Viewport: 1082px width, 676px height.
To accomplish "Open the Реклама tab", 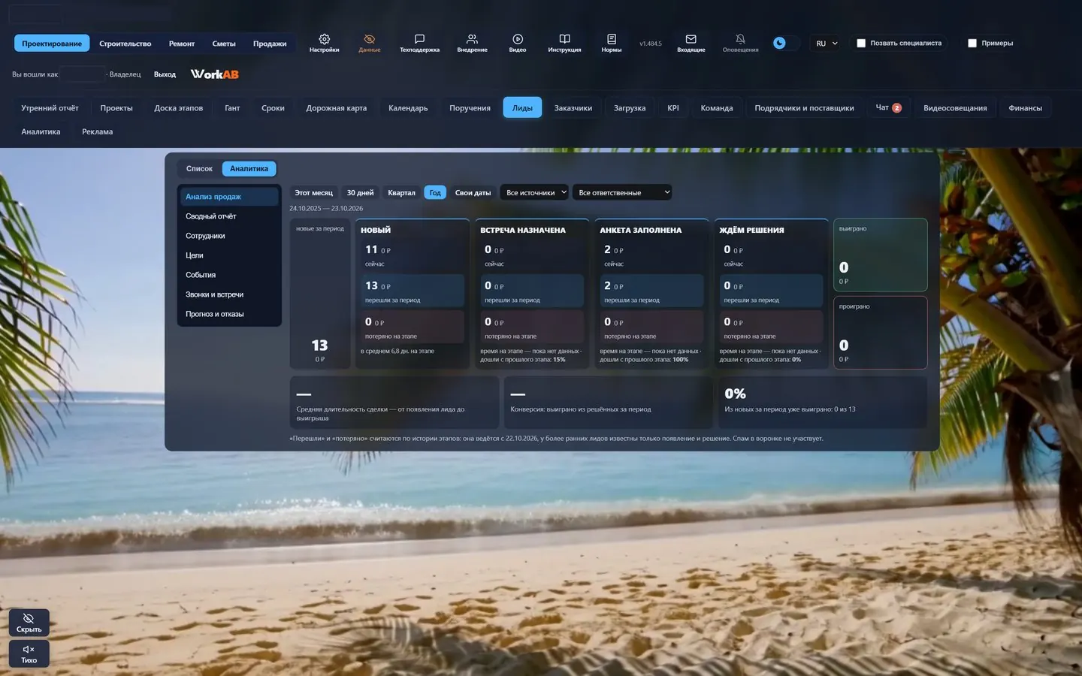I will (x=97, y=131).
